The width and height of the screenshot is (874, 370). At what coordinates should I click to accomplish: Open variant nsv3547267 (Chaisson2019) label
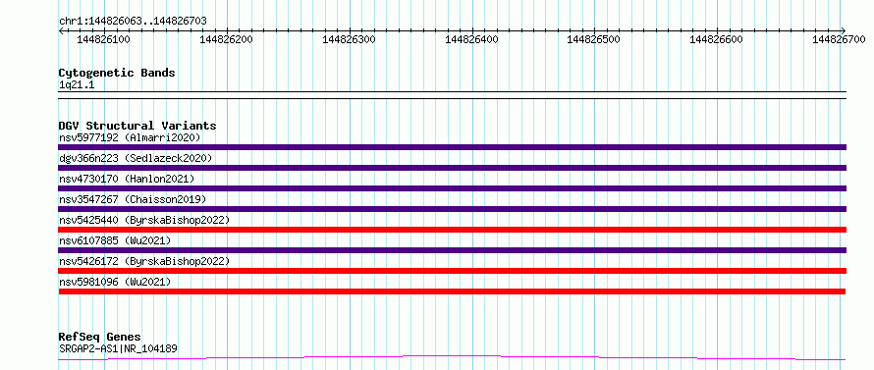click(x=133, y=199)
